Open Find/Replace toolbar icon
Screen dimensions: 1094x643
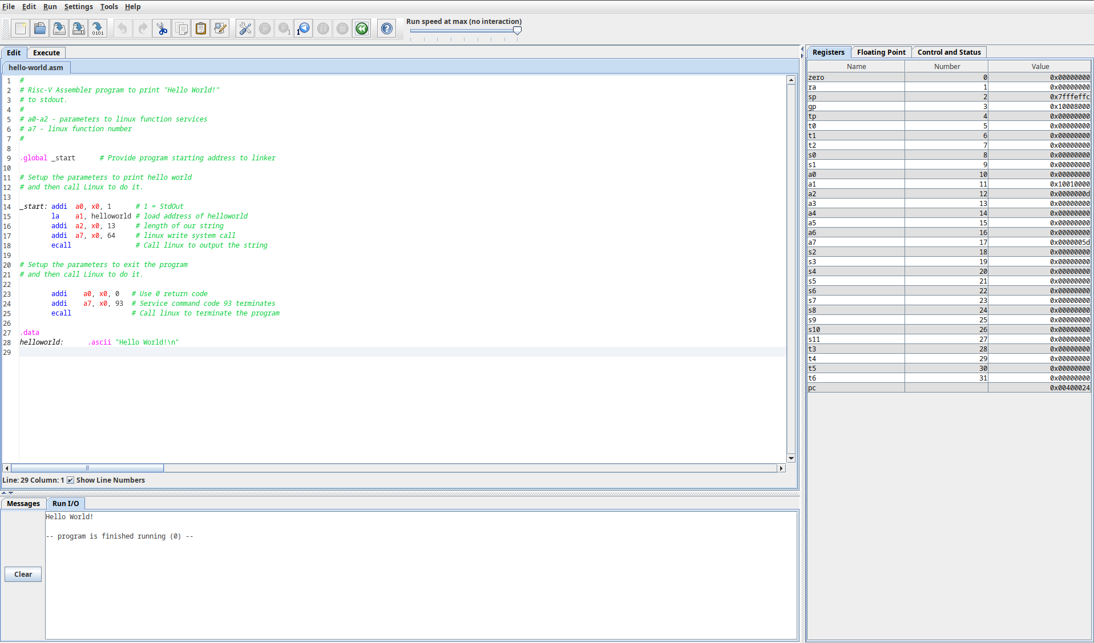coord(220,29)
